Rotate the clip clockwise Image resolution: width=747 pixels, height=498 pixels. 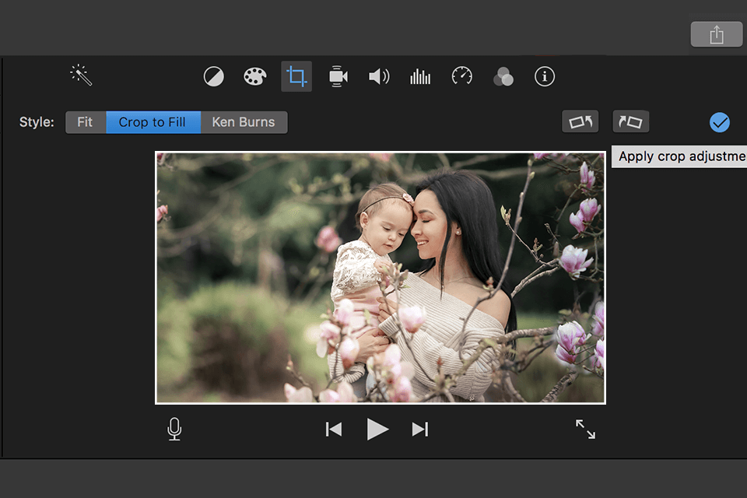click(x=631, y=122)
